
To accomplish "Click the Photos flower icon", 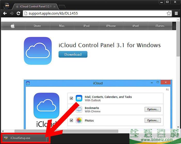I will [79, 120].
